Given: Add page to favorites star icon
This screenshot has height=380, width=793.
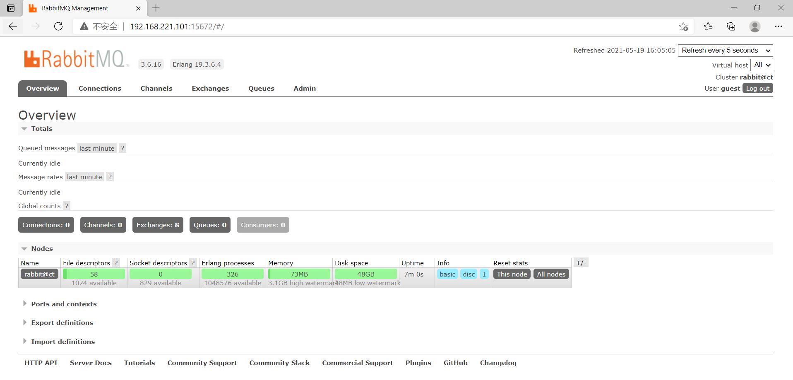Looking at the screenshot, I should point(683,26).
